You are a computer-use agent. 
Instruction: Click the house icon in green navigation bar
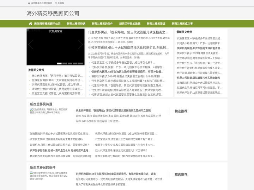click(31, 24)
